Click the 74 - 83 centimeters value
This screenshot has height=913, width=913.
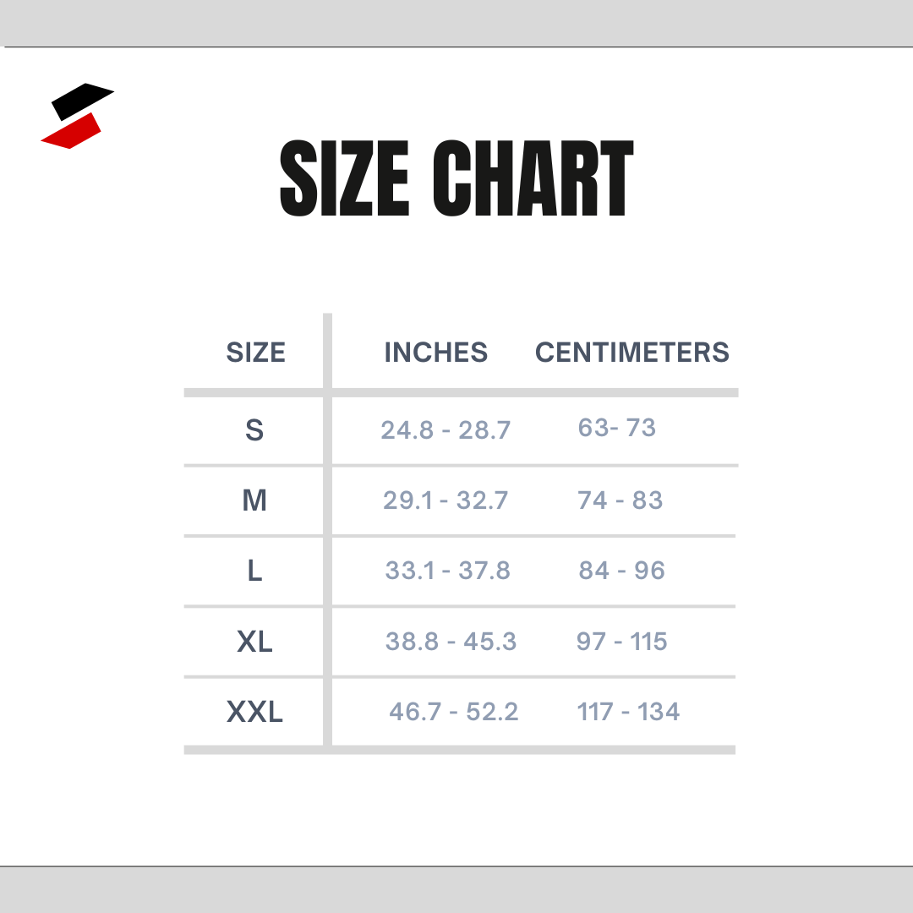click(621, 500)
